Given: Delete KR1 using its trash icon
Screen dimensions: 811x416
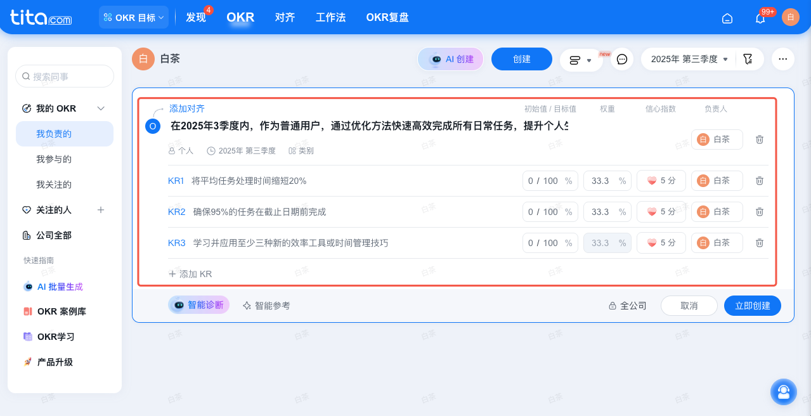Looking at the screenshot, I should [x=759, y=180].
